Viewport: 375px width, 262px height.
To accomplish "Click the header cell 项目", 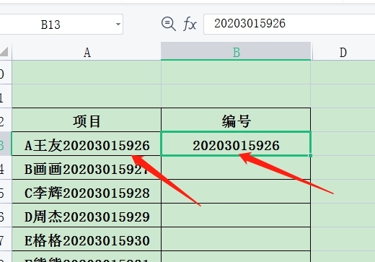I will [87, 120].
